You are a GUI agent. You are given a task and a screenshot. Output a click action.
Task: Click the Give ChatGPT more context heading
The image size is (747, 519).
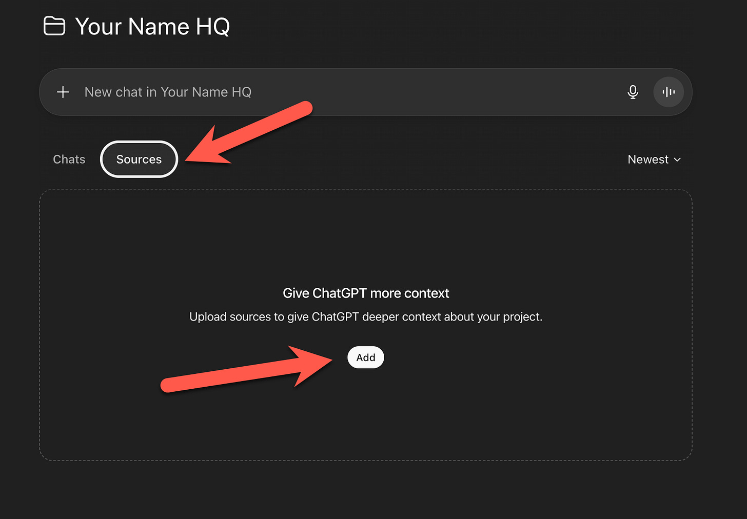(x=366, y=293)
